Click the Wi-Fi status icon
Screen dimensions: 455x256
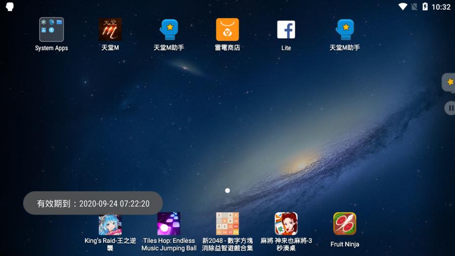tap(403, 7)
